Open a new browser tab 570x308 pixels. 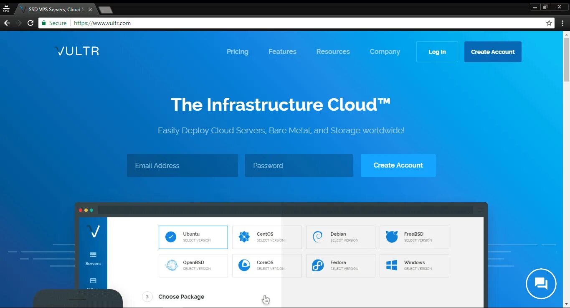tap(106, 10)
